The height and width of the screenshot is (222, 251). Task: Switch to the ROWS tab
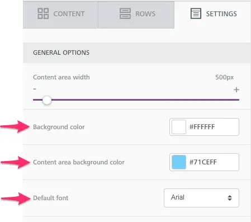[x=136, y=15]
